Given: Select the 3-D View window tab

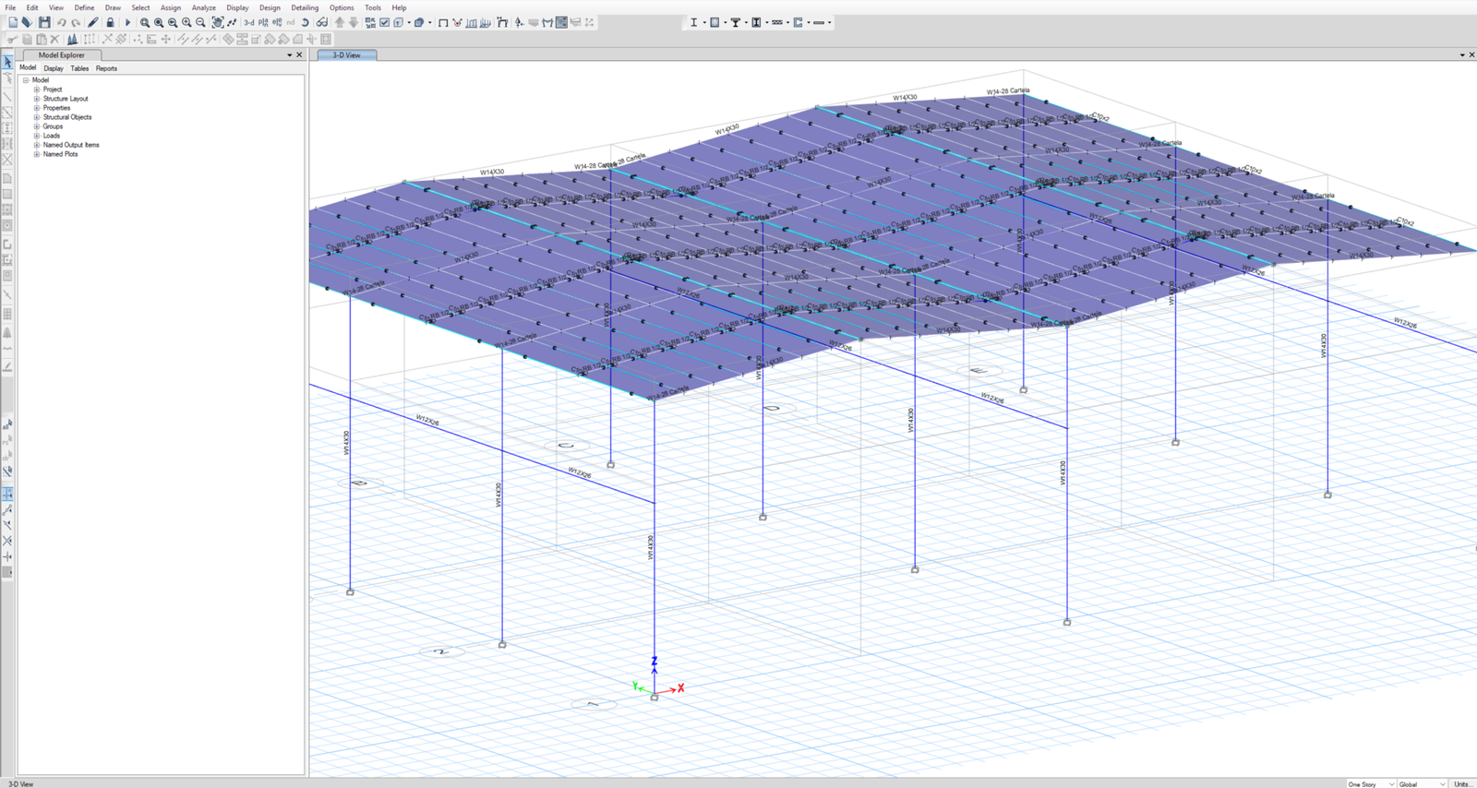Looking at the screenshot, I should [347, 55].
